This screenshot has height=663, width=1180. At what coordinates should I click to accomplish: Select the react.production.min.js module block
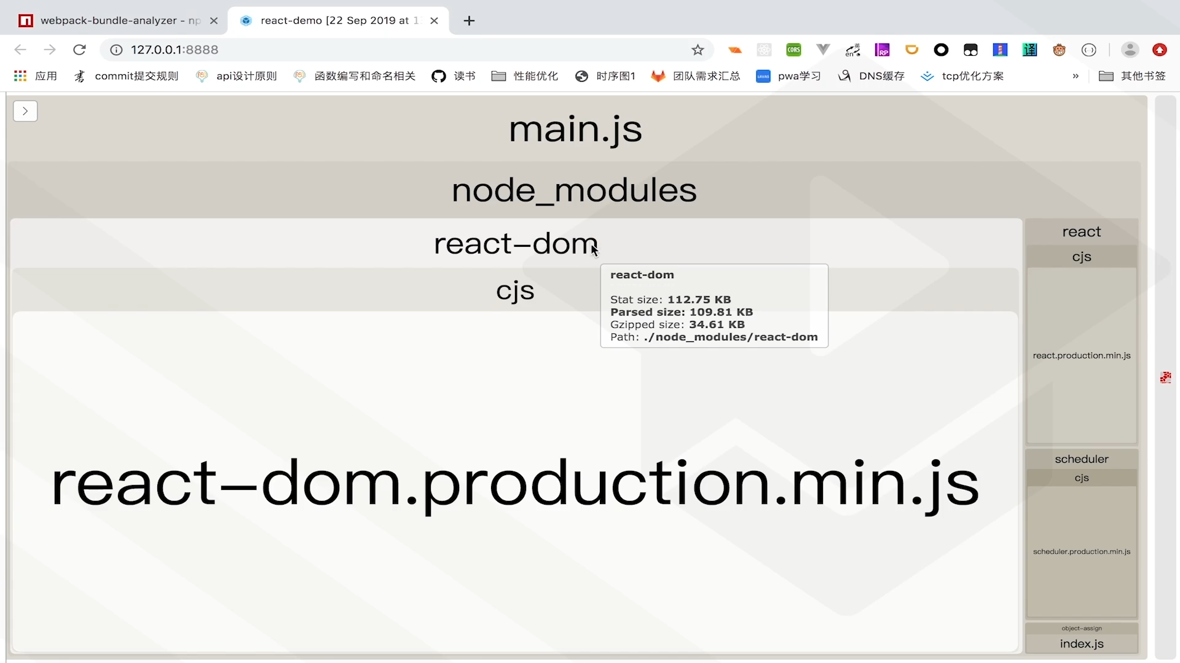(1082, 355)
